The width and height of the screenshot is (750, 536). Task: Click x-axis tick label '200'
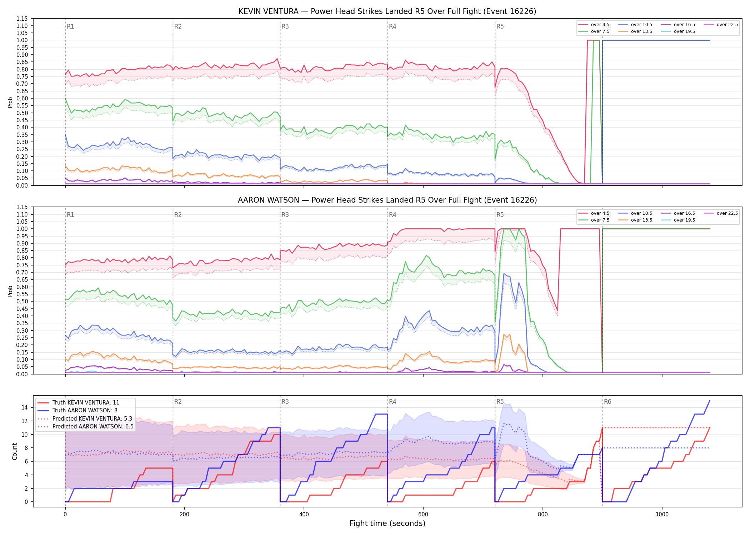184,515
